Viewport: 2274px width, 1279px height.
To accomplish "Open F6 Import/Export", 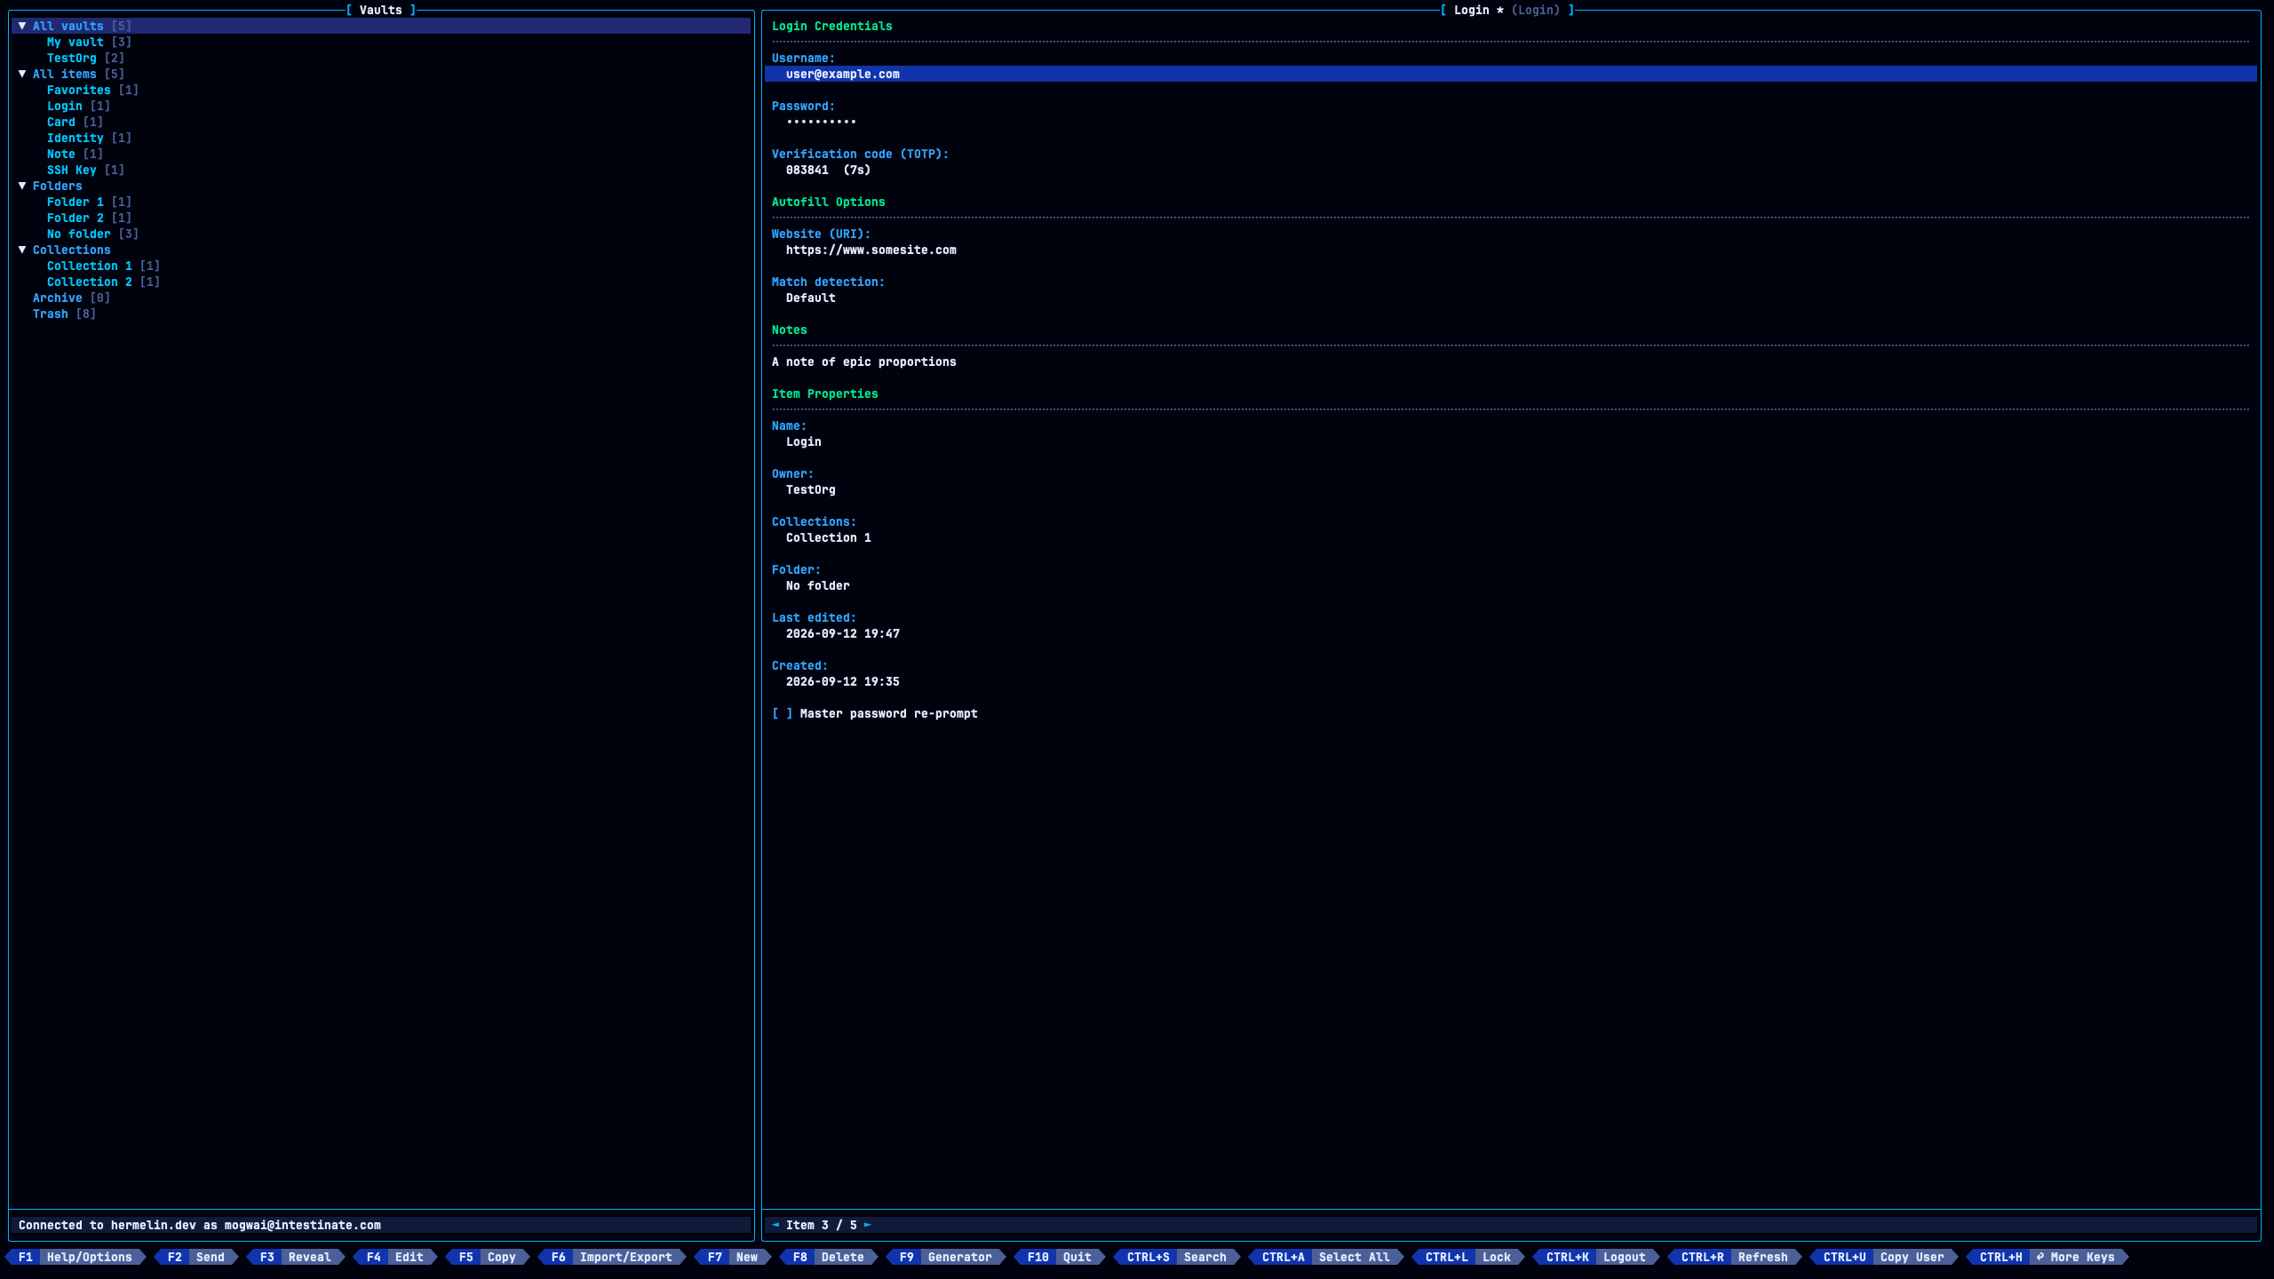I will (612, 1258).
